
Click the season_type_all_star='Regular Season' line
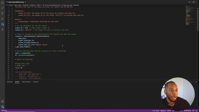(33, 45)
